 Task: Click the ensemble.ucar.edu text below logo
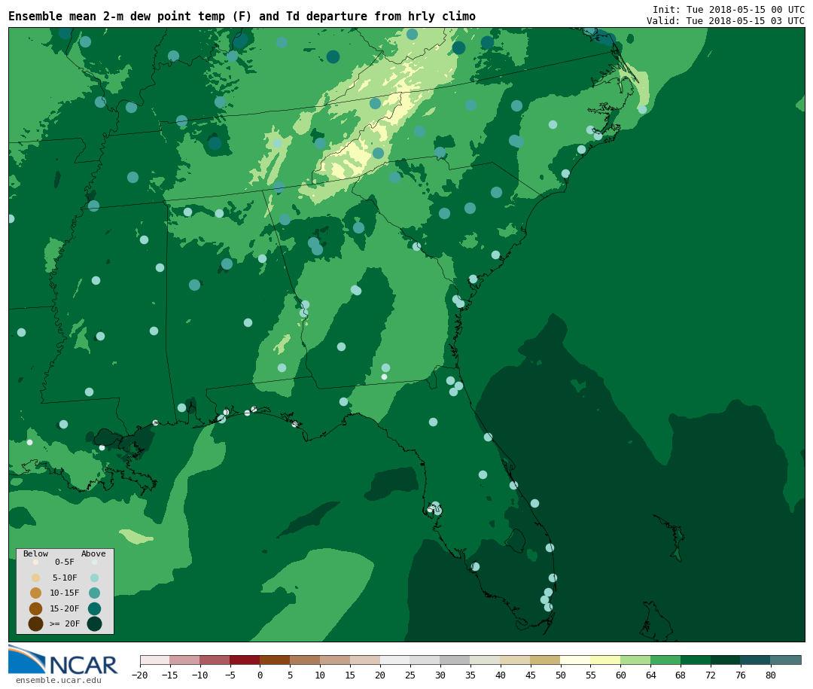59,680
